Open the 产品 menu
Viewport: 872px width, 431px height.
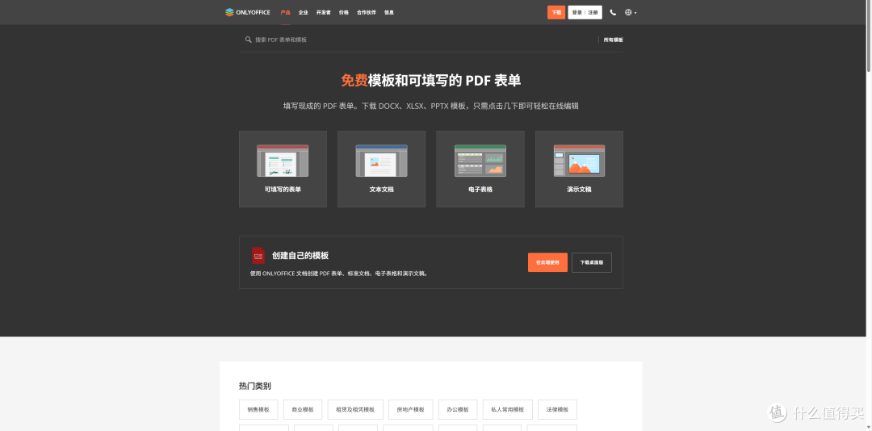click(285, 12)
